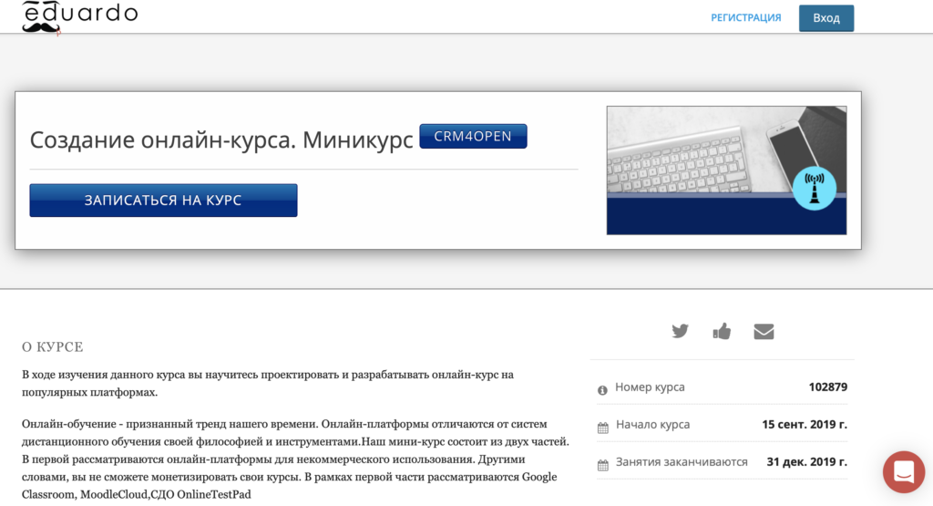Click the thumbs-up like icon

[722, 331]
